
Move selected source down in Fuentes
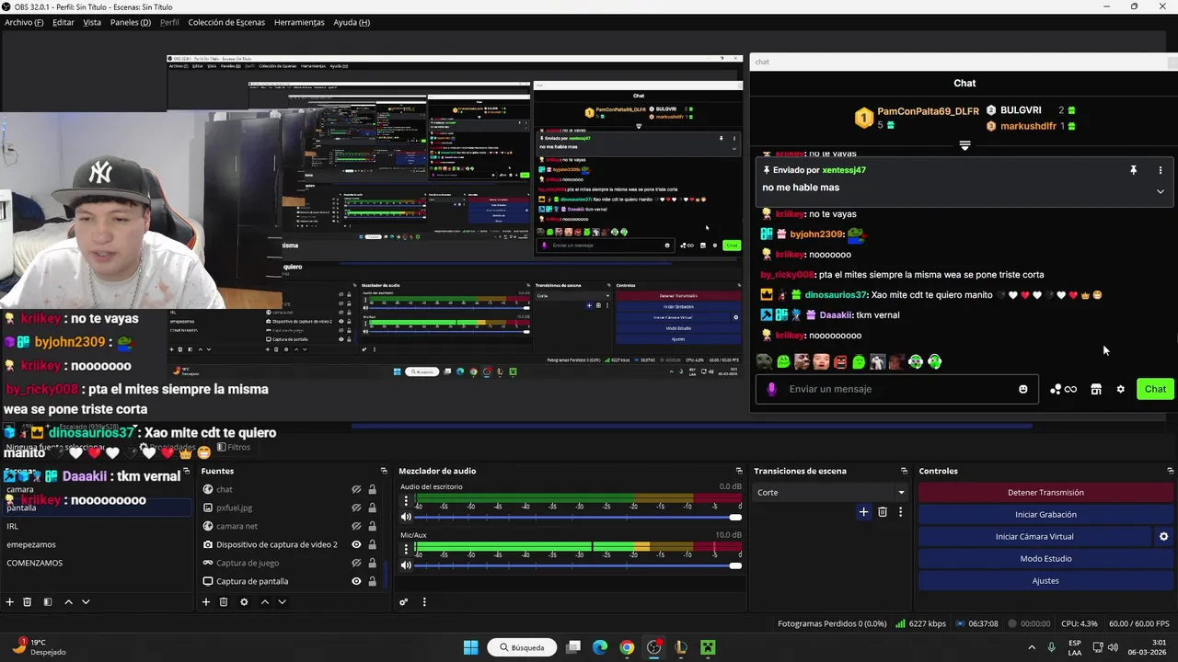pos(282,602)
